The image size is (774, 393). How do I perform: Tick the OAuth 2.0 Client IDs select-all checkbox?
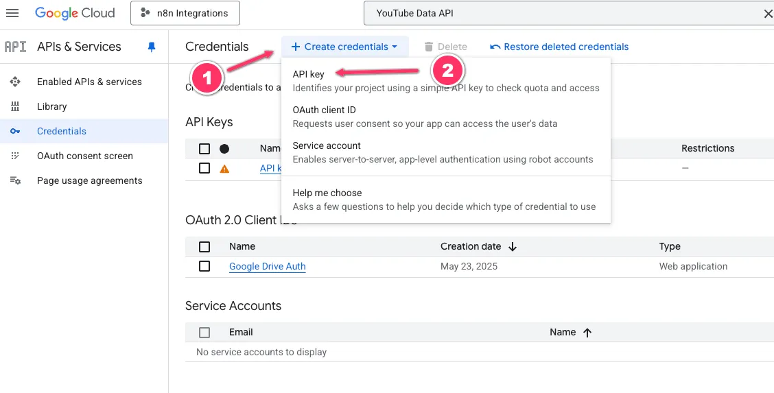tap(204, 246)
